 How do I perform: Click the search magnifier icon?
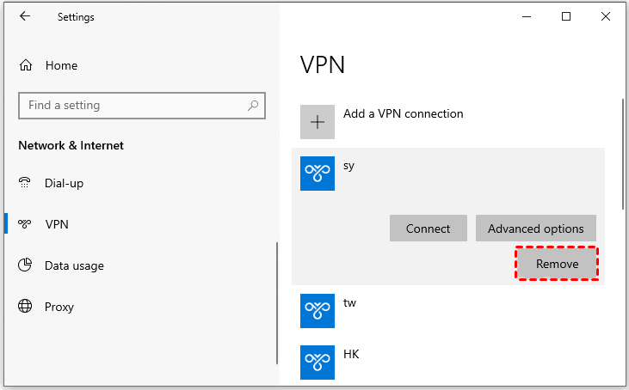point(253,106)
